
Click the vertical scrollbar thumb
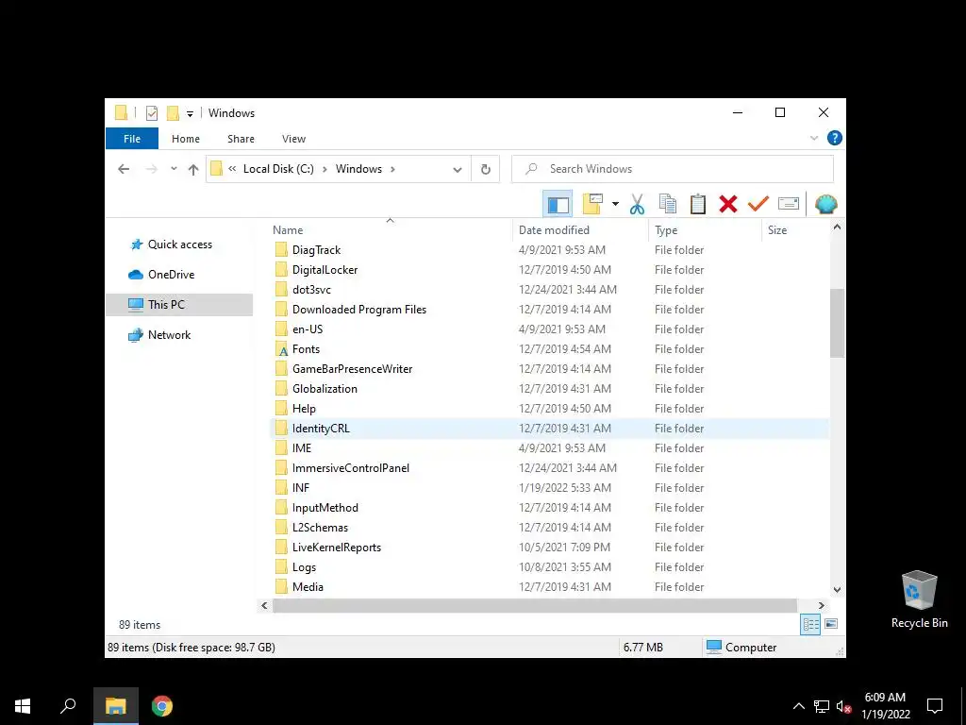pos(837,323)
